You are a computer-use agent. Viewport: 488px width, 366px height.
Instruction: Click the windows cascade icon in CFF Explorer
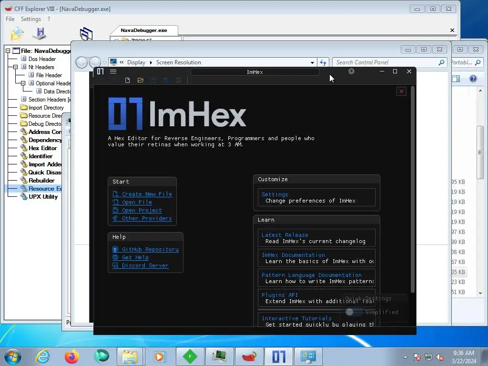pyautogui.click(x=86, y=34)
